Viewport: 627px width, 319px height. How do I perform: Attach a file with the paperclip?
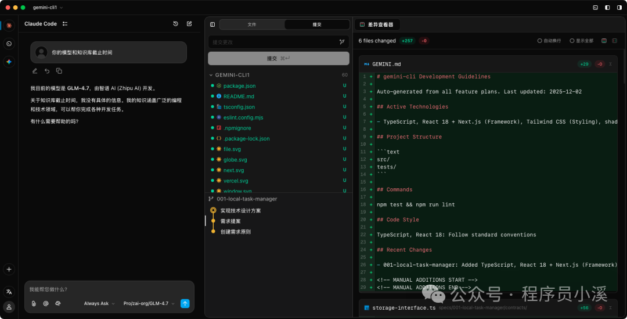34,303
